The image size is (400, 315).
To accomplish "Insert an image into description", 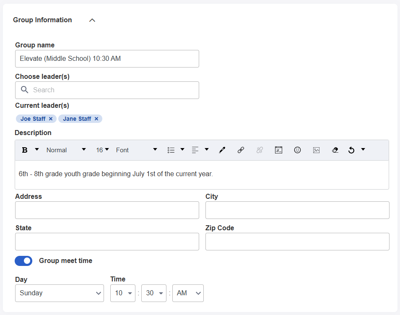I will pos(316,150).
